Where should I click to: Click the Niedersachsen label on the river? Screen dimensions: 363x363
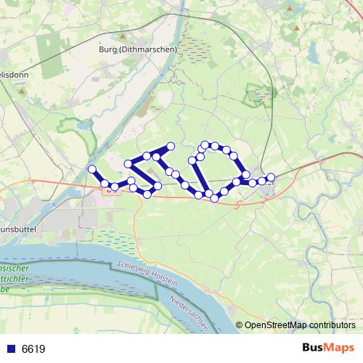pyautogui.click(x=189, y=313)
